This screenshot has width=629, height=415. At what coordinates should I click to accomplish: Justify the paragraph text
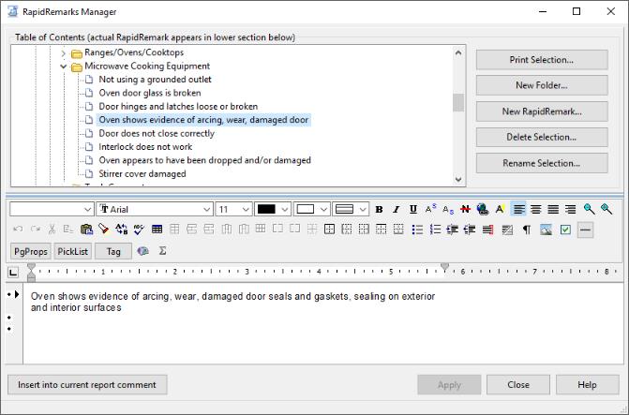coord(553,209)
